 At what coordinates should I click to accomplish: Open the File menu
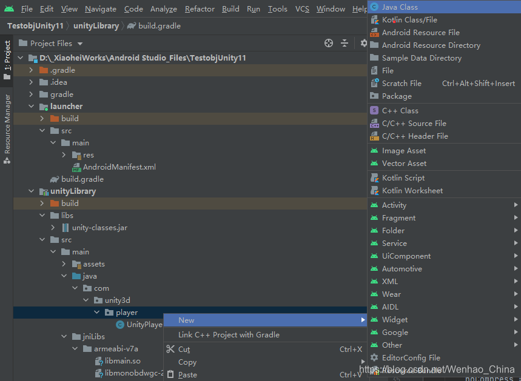coord(27,9)
